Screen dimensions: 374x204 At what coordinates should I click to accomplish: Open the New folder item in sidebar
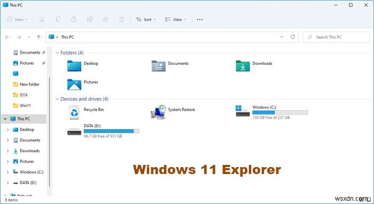click(26, 84)
